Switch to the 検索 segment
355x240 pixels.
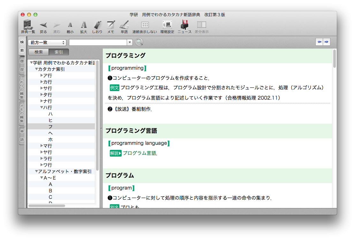38,52
